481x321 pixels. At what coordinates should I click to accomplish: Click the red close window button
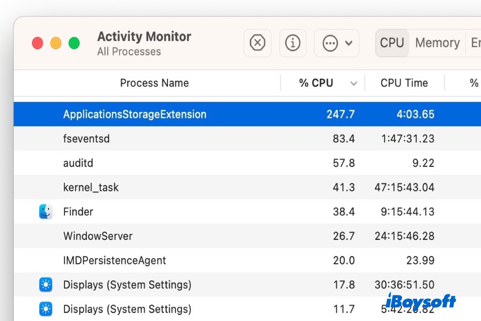click(x=38, y=43)
